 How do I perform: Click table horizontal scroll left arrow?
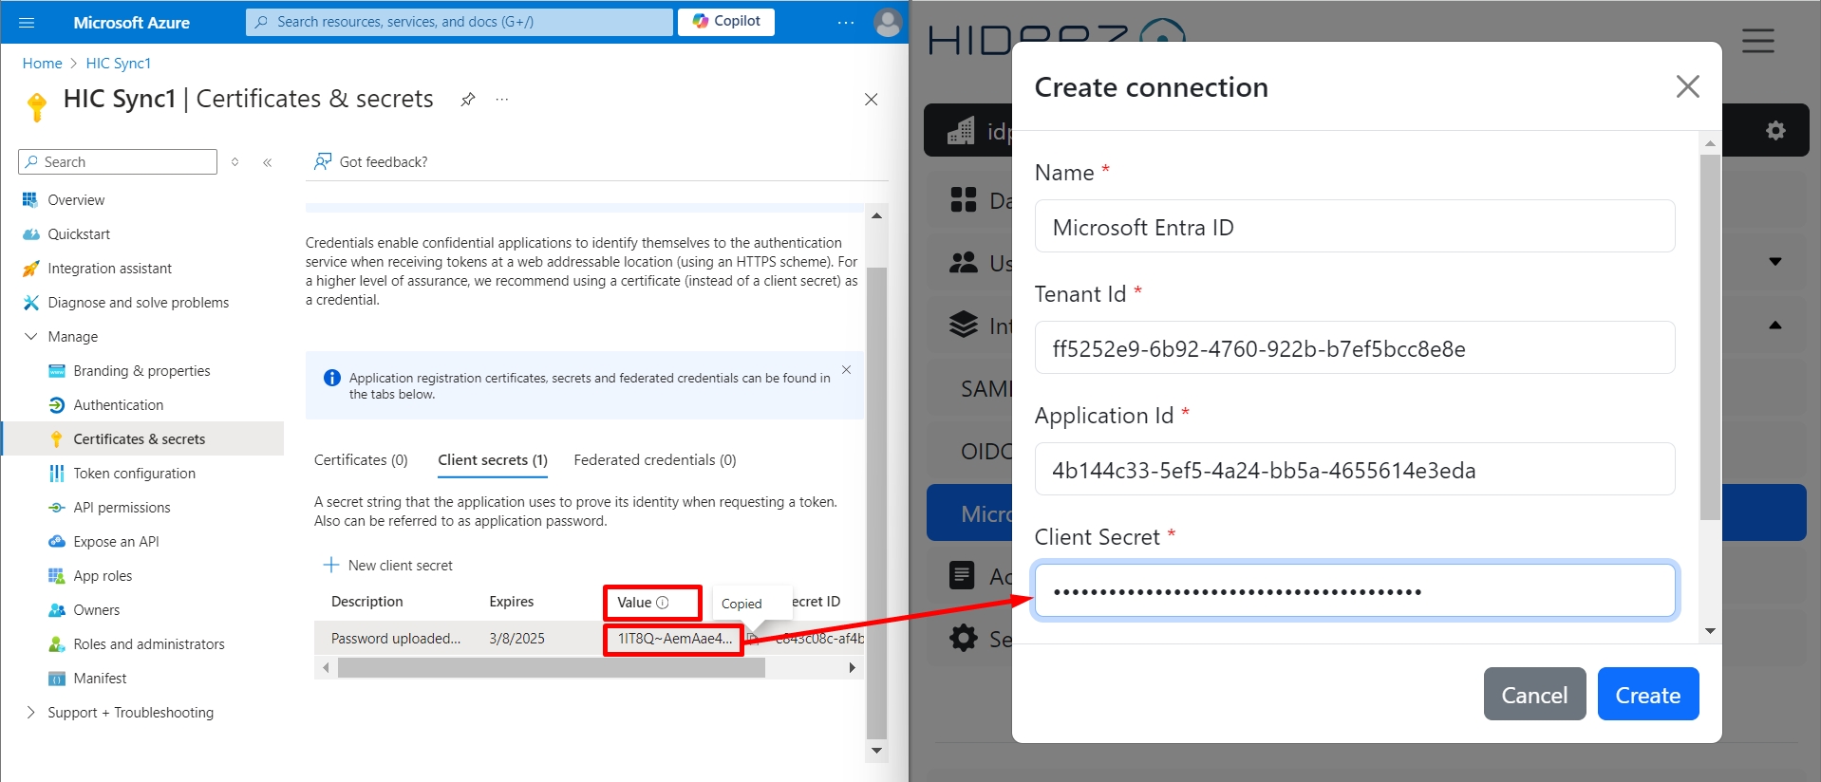tap(326, 668)
